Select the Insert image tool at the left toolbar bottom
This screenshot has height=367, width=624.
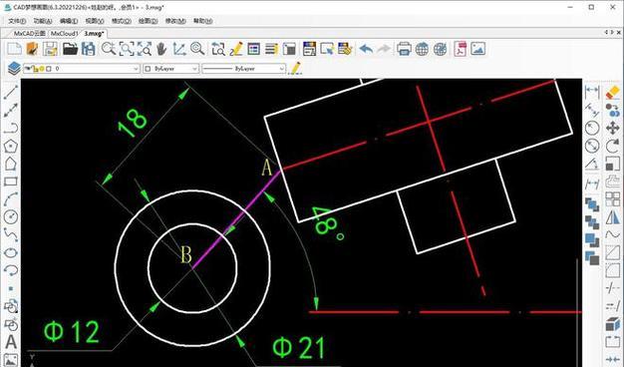11,359
